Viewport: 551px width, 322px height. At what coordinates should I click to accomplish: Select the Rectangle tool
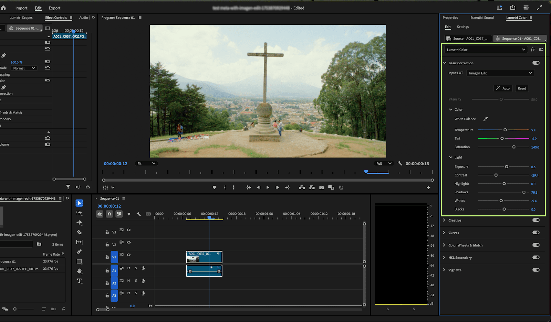pyautogui.click(x=79, y=261)
